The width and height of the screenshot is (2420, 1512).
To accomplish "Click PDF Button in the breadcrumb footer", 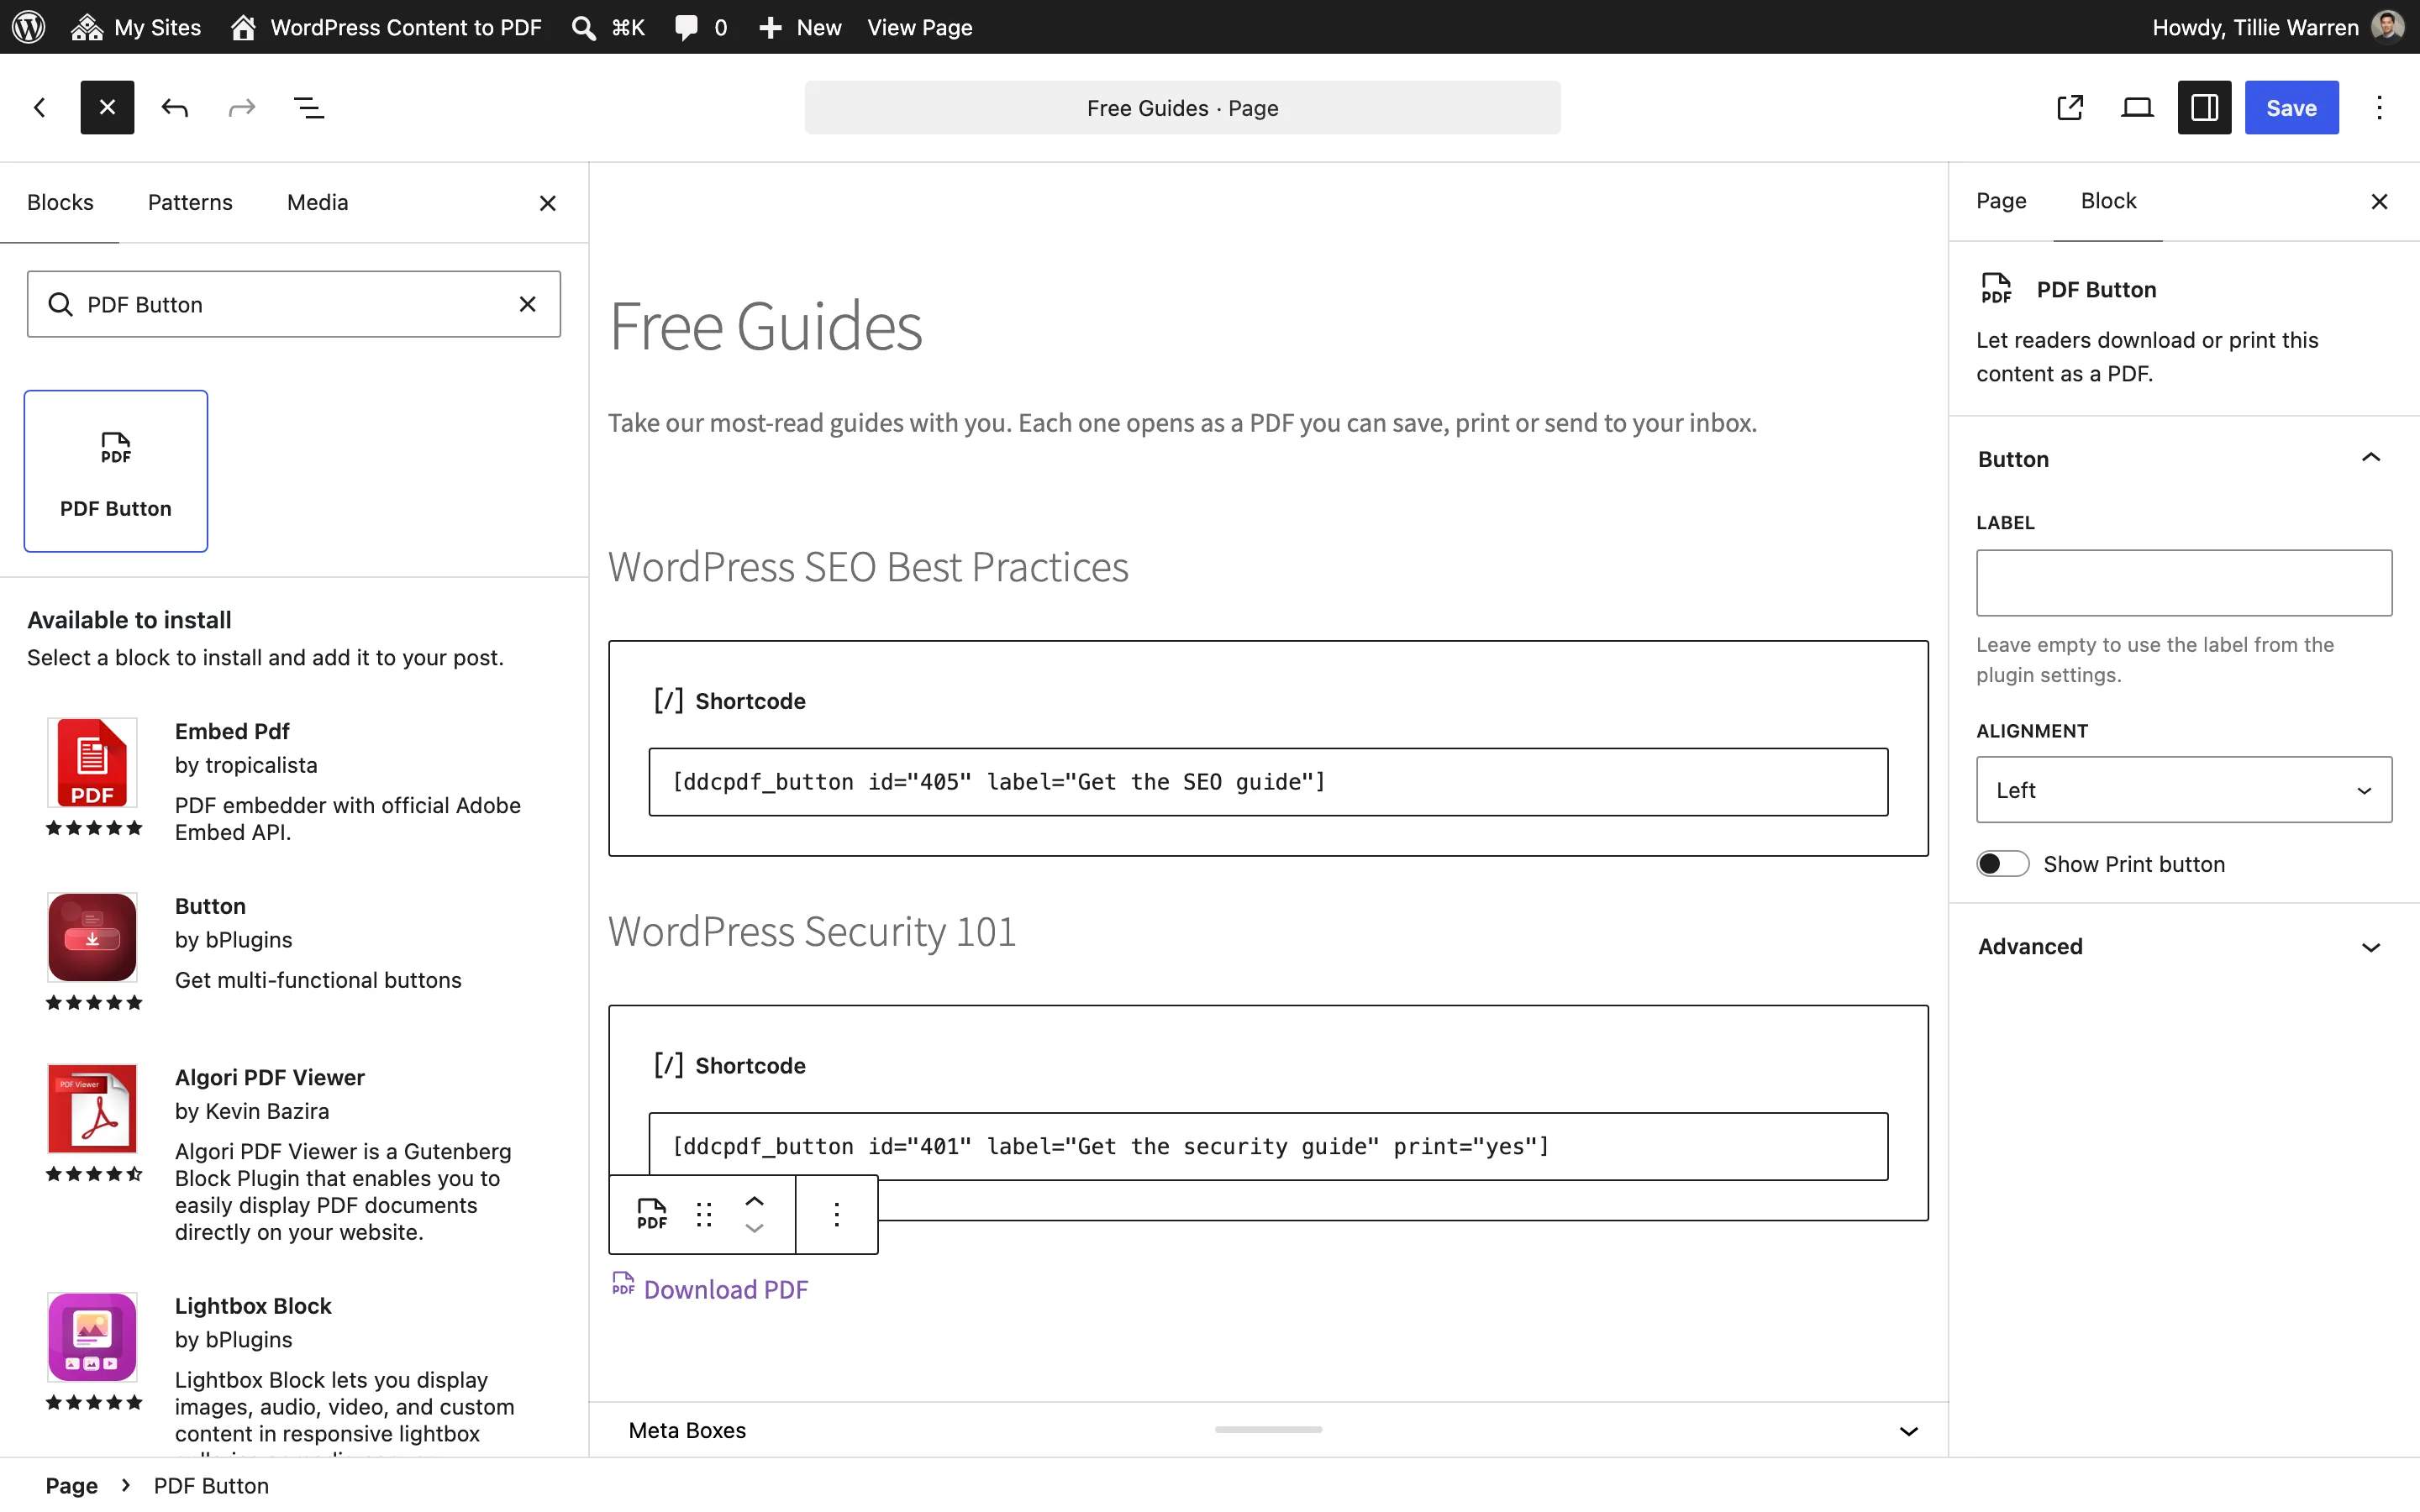I will point(211,1486).
